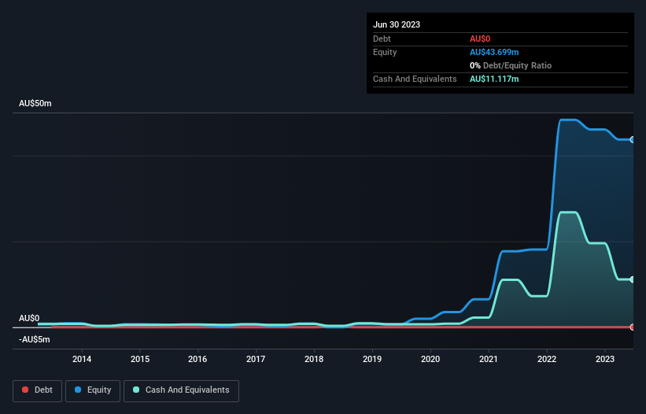Toggle the Debt series legend button
Image resolution: width=646 pixels, height=414 pixels.
[37, 390]
